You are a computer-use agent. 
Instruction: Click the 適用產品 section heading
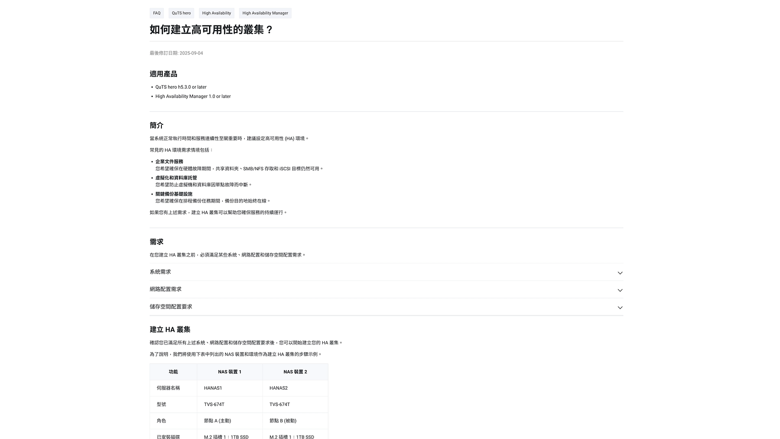click(x=163, y=74)
